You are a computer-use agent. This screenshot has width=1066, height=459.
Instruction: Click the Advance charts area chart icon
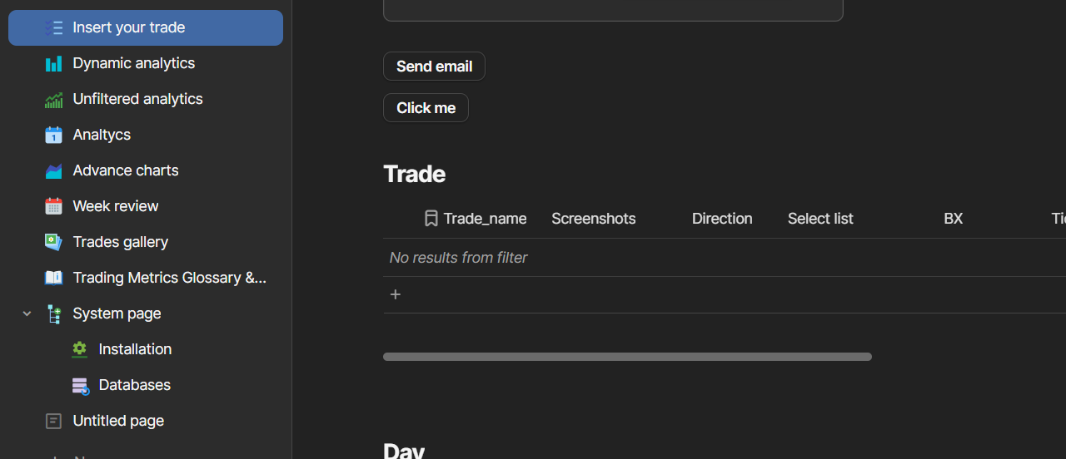(x=53, y=170)
